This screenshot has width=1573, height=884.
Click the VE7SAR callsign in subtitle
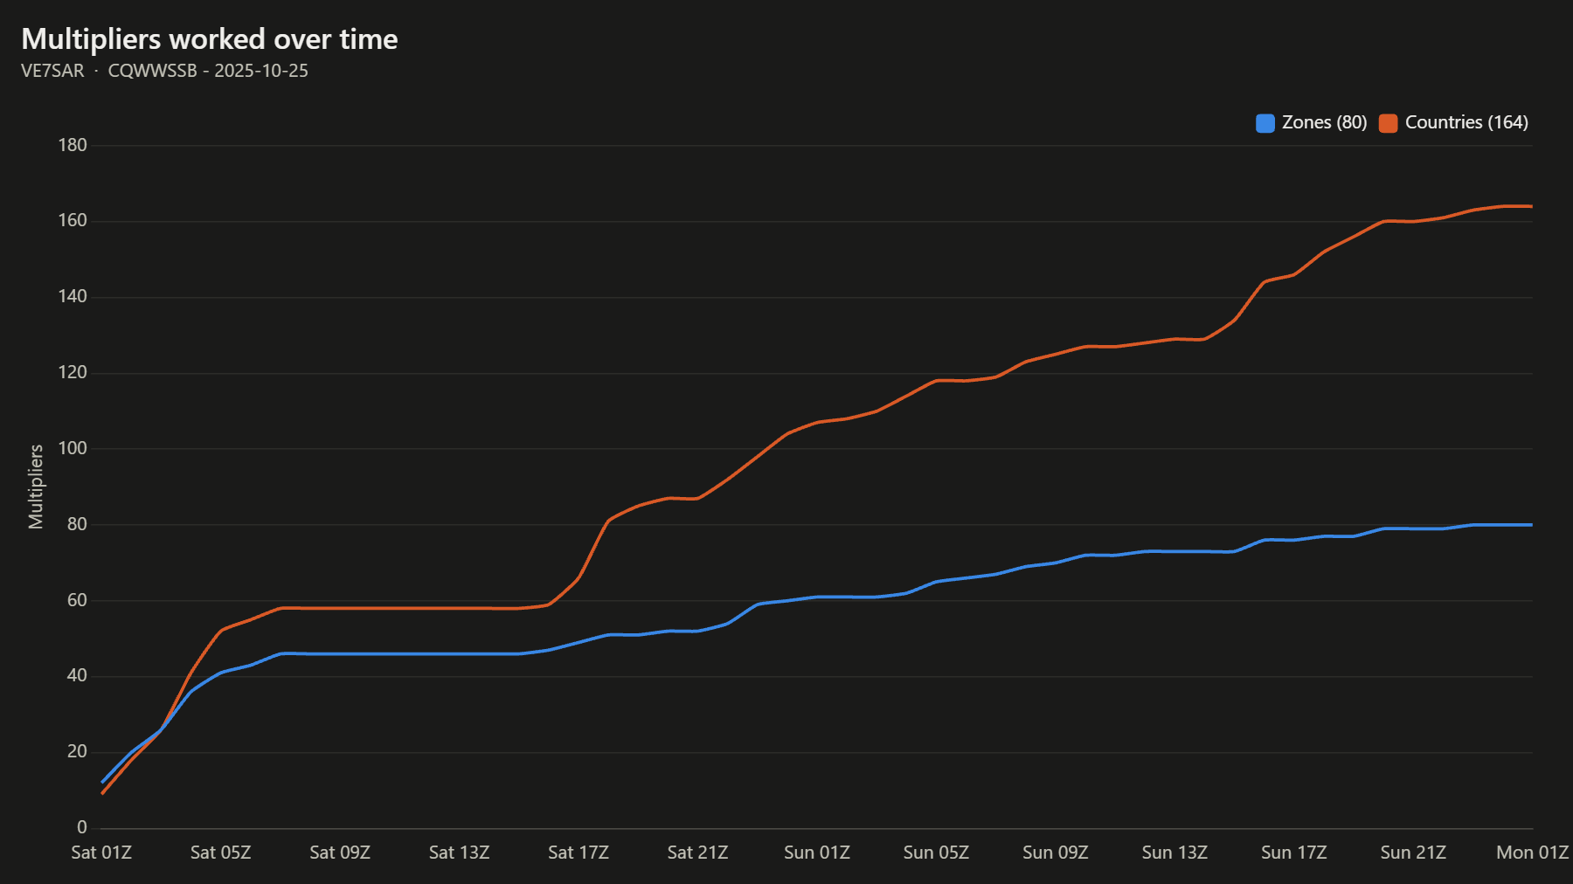point(52,71)
